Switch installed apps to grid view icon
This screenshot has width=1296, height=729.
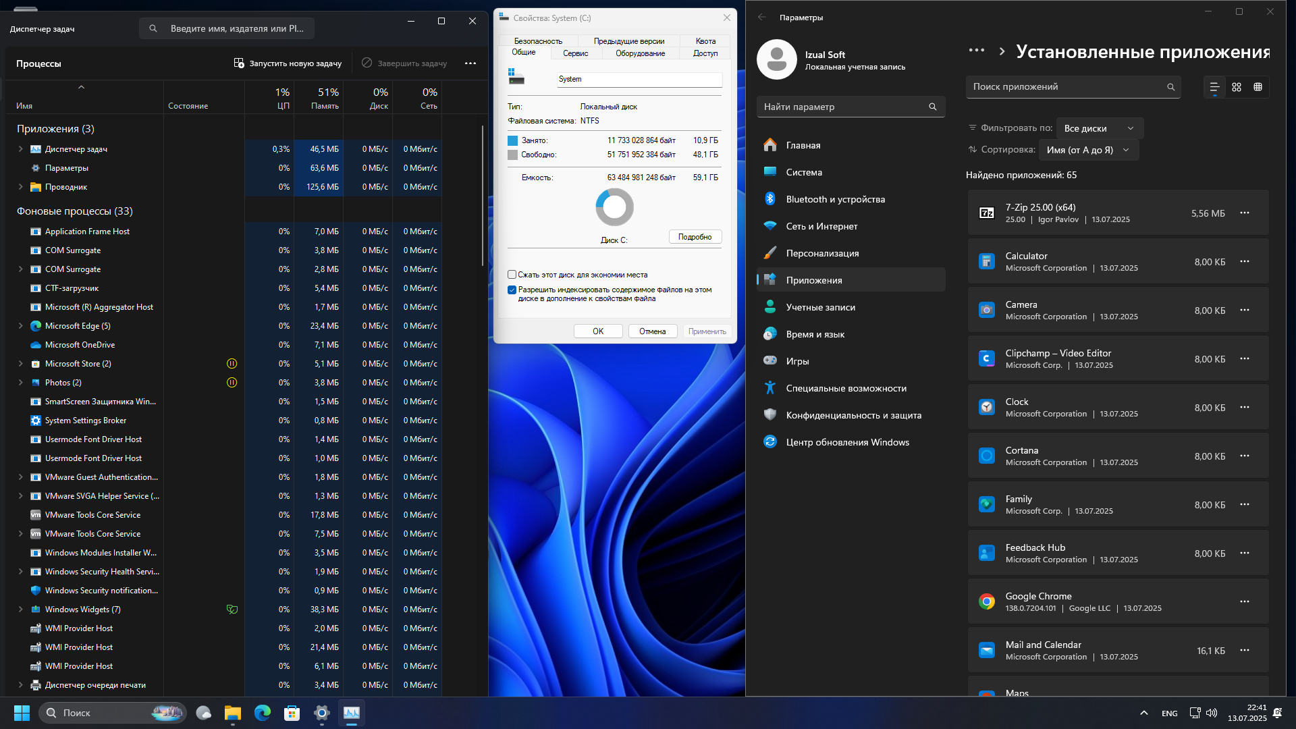1237,87
